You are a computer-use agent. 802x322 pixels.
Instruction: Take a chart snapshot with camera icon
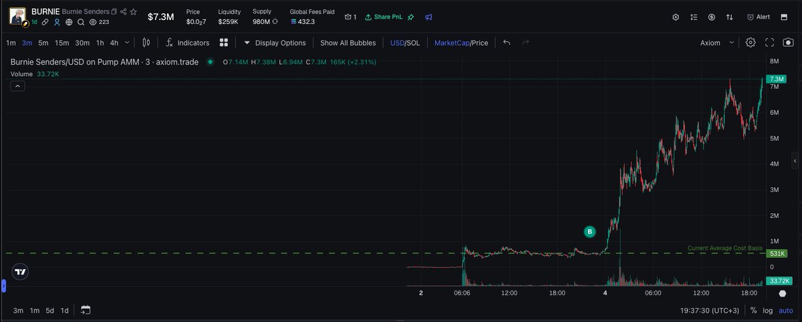[x=788, y=43]
